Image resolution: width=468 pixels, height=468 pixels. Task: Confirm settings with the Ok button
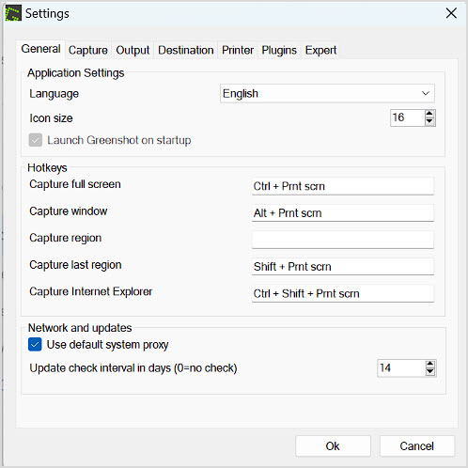333,445
